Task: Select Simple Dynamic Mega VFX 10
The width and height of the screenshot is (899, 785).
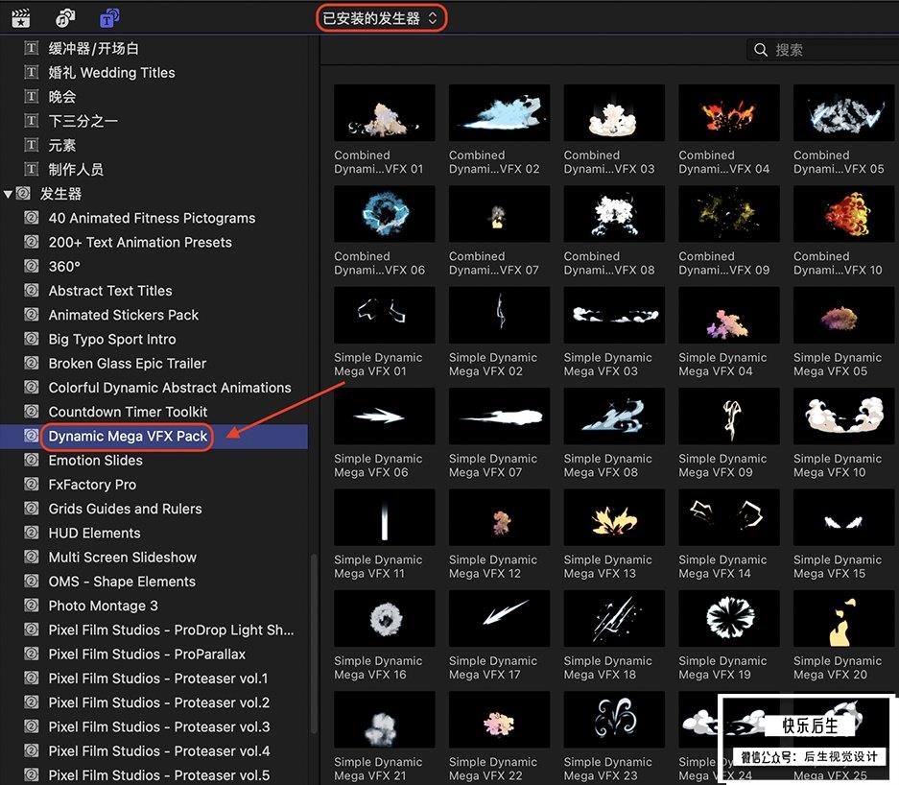Action: pos(844,416)
